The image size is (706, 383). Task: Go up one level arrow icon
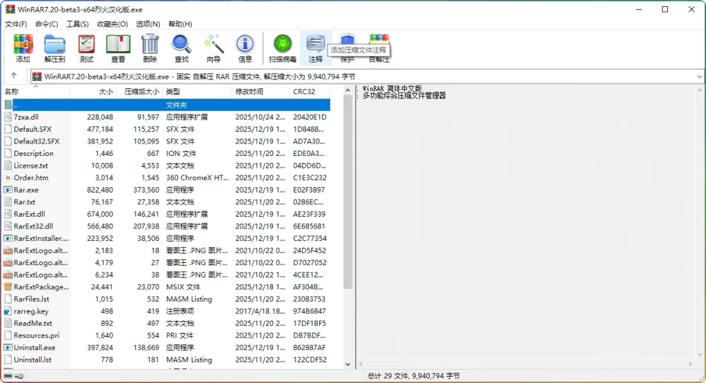click(x=14, y=76)
